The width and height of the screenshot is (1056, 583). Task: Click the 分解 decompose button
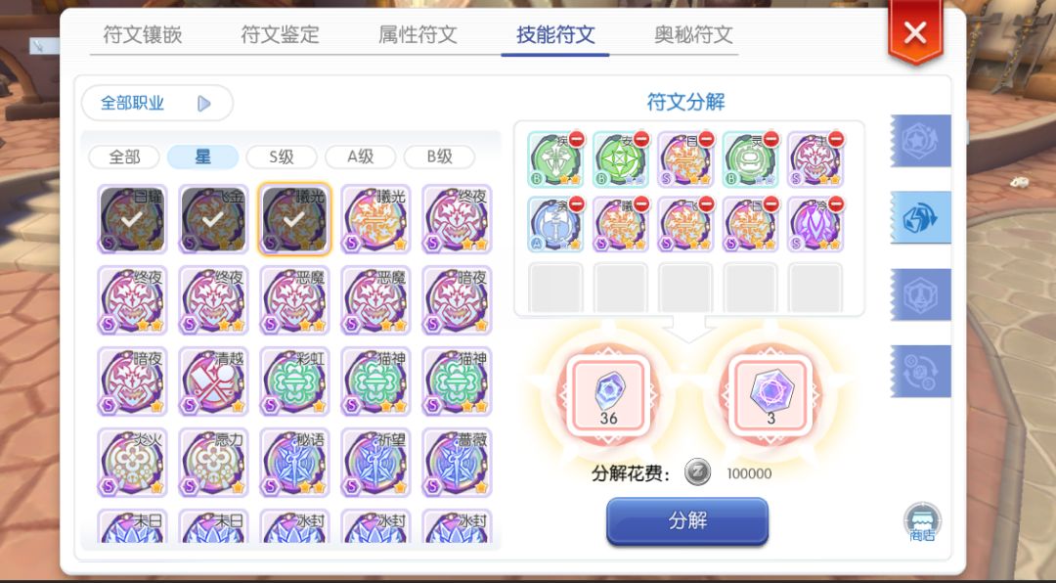tap(687, 521)
